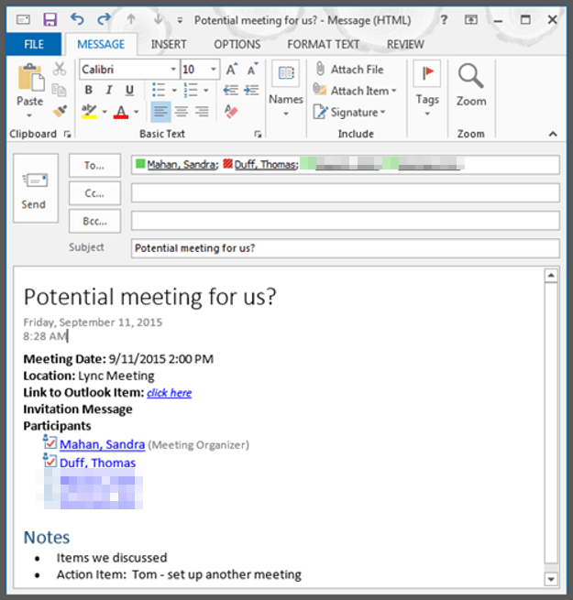Toggle the ribbon display options icon
Image resolution: width=573 pixels, height=600 pixels.
click(470, 19)
